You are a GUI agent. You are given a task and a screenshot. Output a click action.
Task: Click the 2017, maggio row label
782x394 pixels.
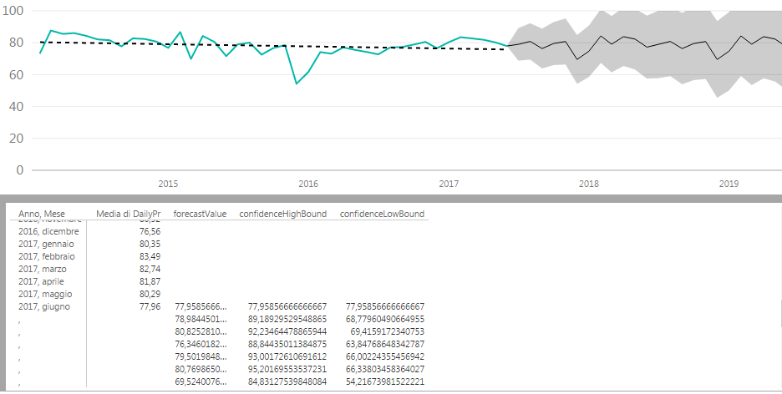coord(45,294)
